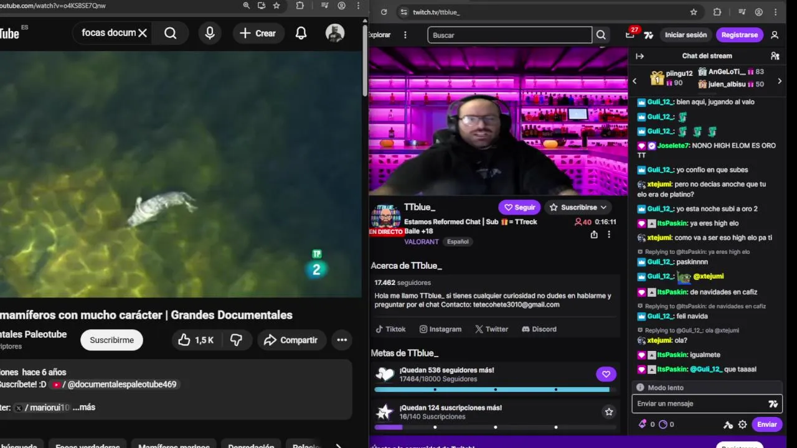Select the Depredación chip
Viewport: 797px width, 448px height.
coord(251,447)
